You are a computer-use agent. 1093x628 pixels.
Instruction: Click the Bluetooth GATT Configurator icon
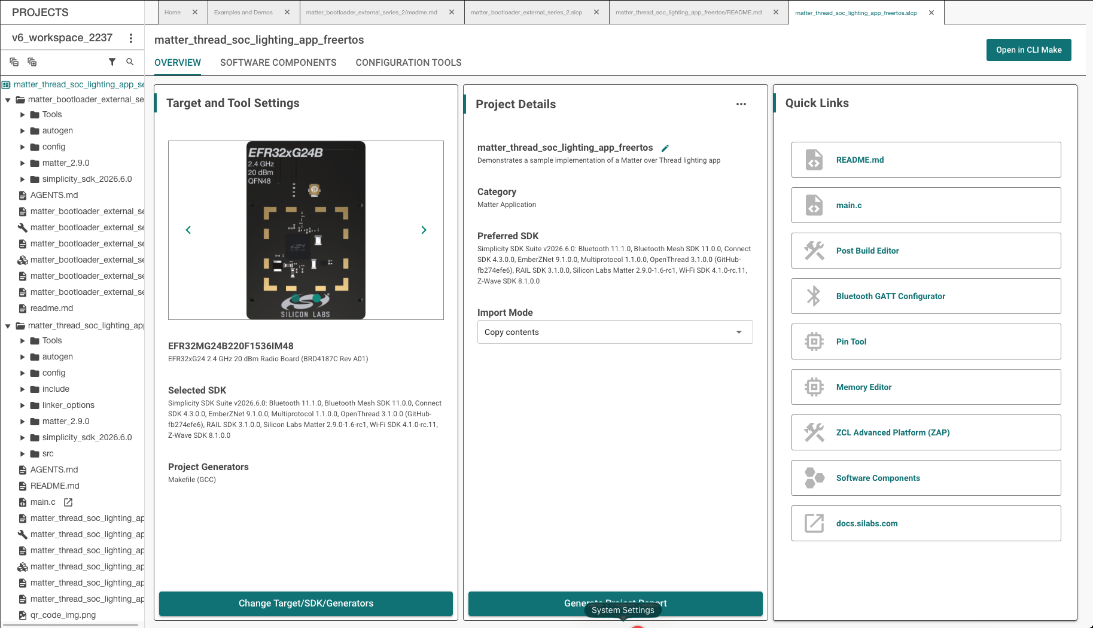click(814, 296)
